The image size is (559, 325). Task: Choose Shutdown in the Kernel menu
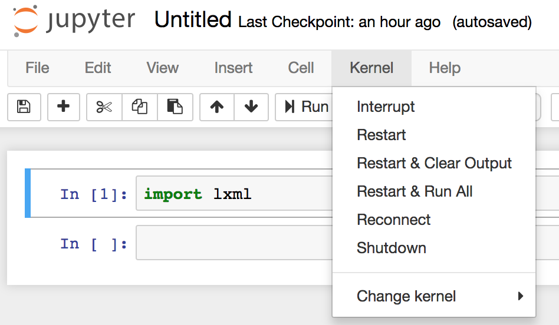click(x=434, y=248)
